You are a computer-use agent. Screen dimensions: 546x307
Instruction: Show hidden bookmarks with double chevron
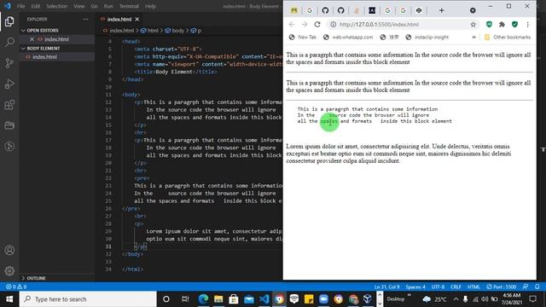(473, 38)
